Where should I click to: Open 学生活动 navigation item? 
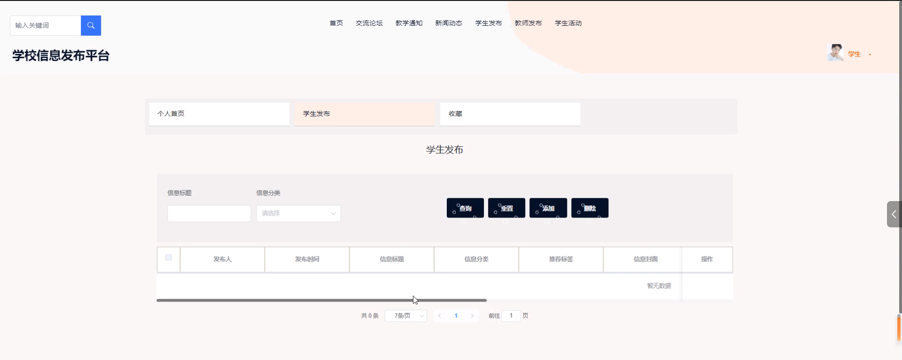point(568,23)
